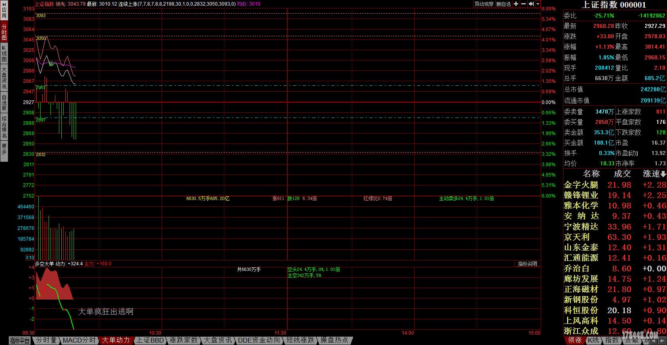The height and width of the screenshot is (345, 667).
Task: Click the arrow-to-bar jump icon in toolbar
Action: [x=531, y=4]
